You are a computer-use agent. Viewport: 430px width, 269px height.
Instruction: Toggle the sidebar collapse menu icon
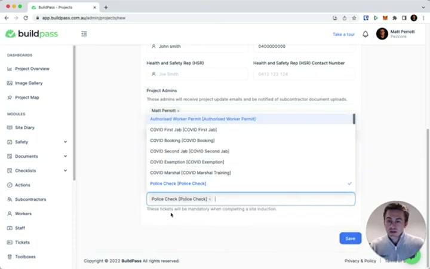[84, 33]
